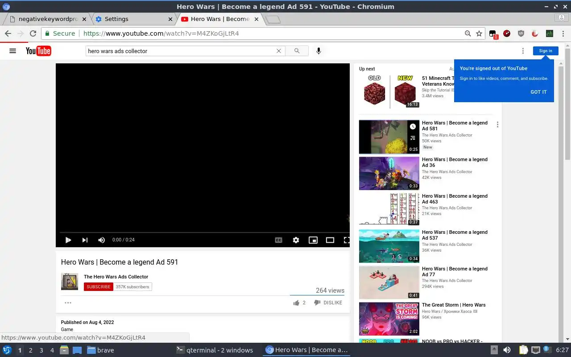Enter fullscreen on the video
Screen dimensions: 571x357
346,240
